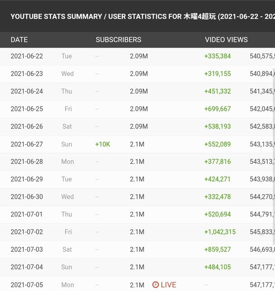Click the +484,105 views value

point(217,267)
